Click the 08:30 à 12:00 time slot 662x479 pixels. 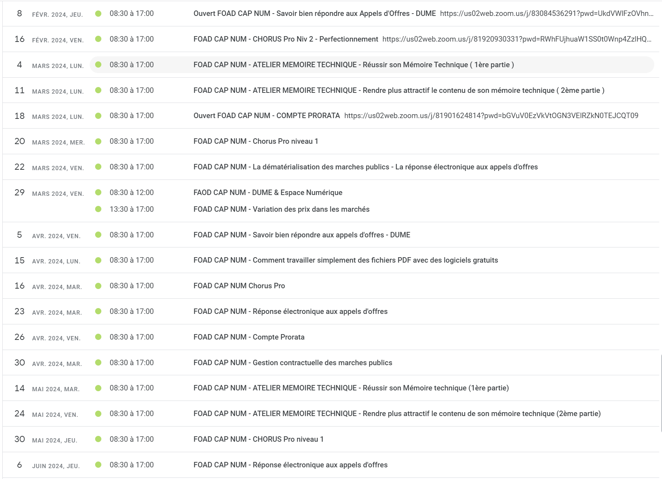click(132, 193)
